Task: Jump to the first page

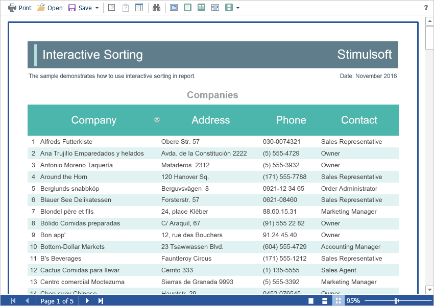Action: pos(13,301)
